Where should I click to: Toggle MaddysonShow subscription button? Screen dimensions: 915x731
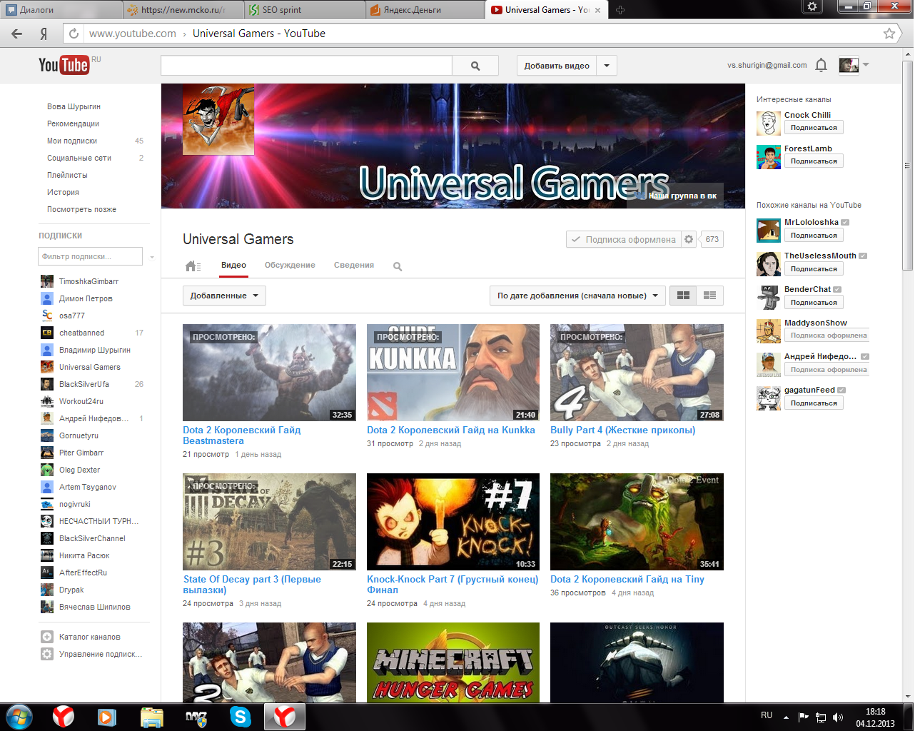click(828, 336)
